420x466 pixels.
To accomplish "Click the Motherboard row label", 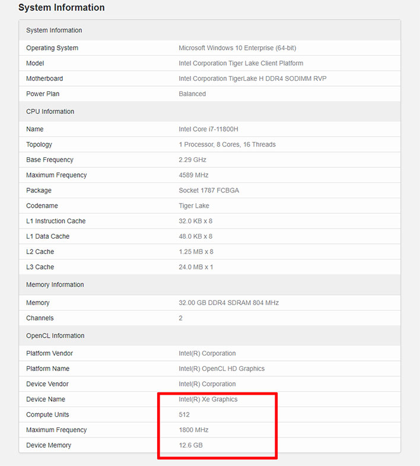I will 44,78.
